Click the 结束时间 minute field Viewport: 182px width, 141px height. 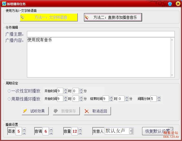point(121,99)
